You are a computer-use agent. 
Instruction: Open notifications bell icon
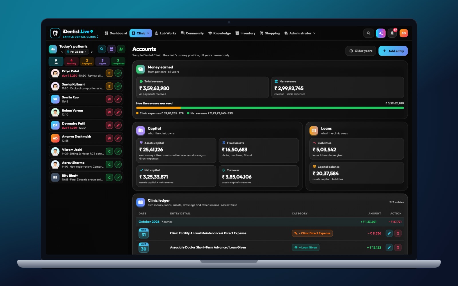tap(392, 33)
